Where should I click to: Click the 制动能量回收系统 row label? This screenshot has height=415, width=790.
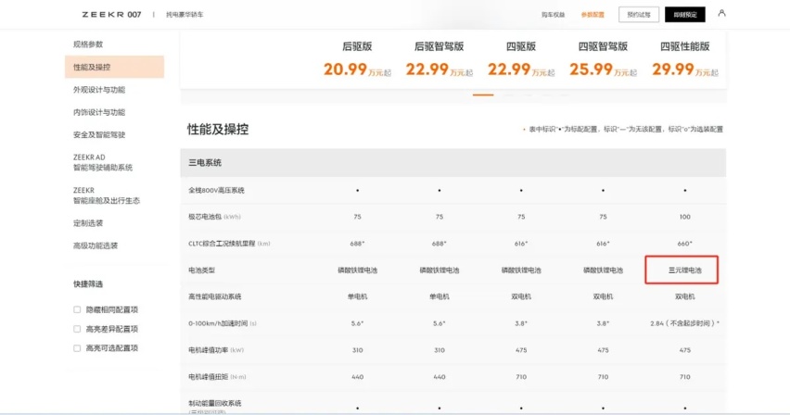tap(214, 403)
